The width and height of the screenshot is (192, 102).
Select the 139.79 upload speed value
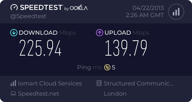[x=126, y=48]
